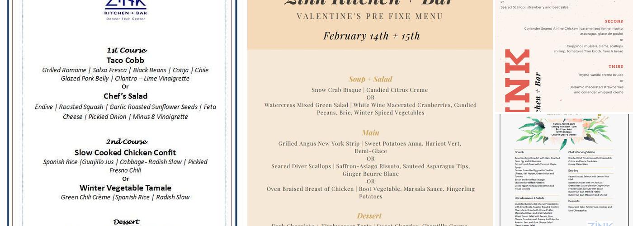
Task: Click the Hors d'oeuvres & Salads heading
Action: coord(529,198)
